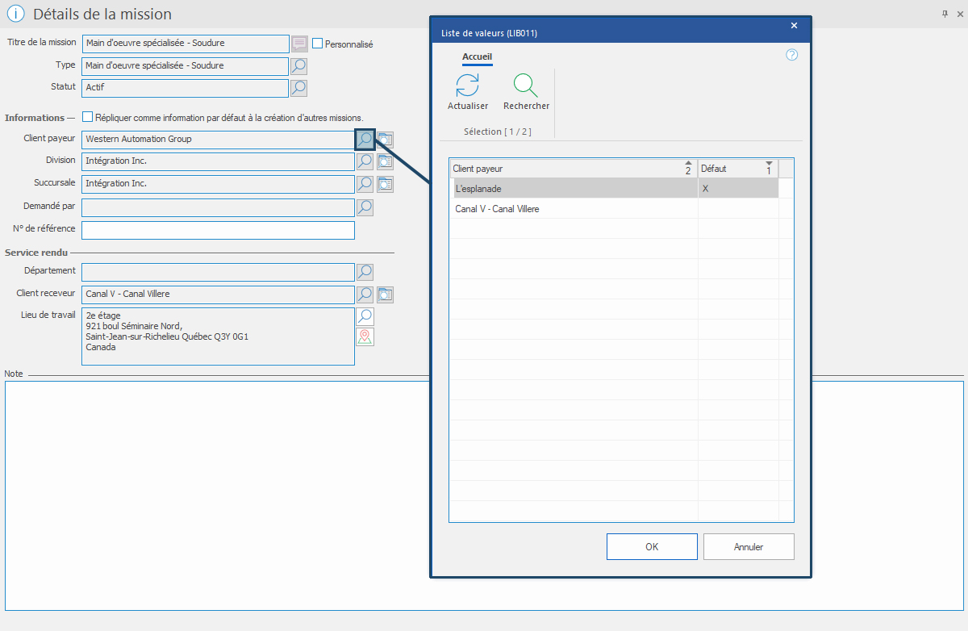Open lookup for the Statut field

[x=298, y=88]
